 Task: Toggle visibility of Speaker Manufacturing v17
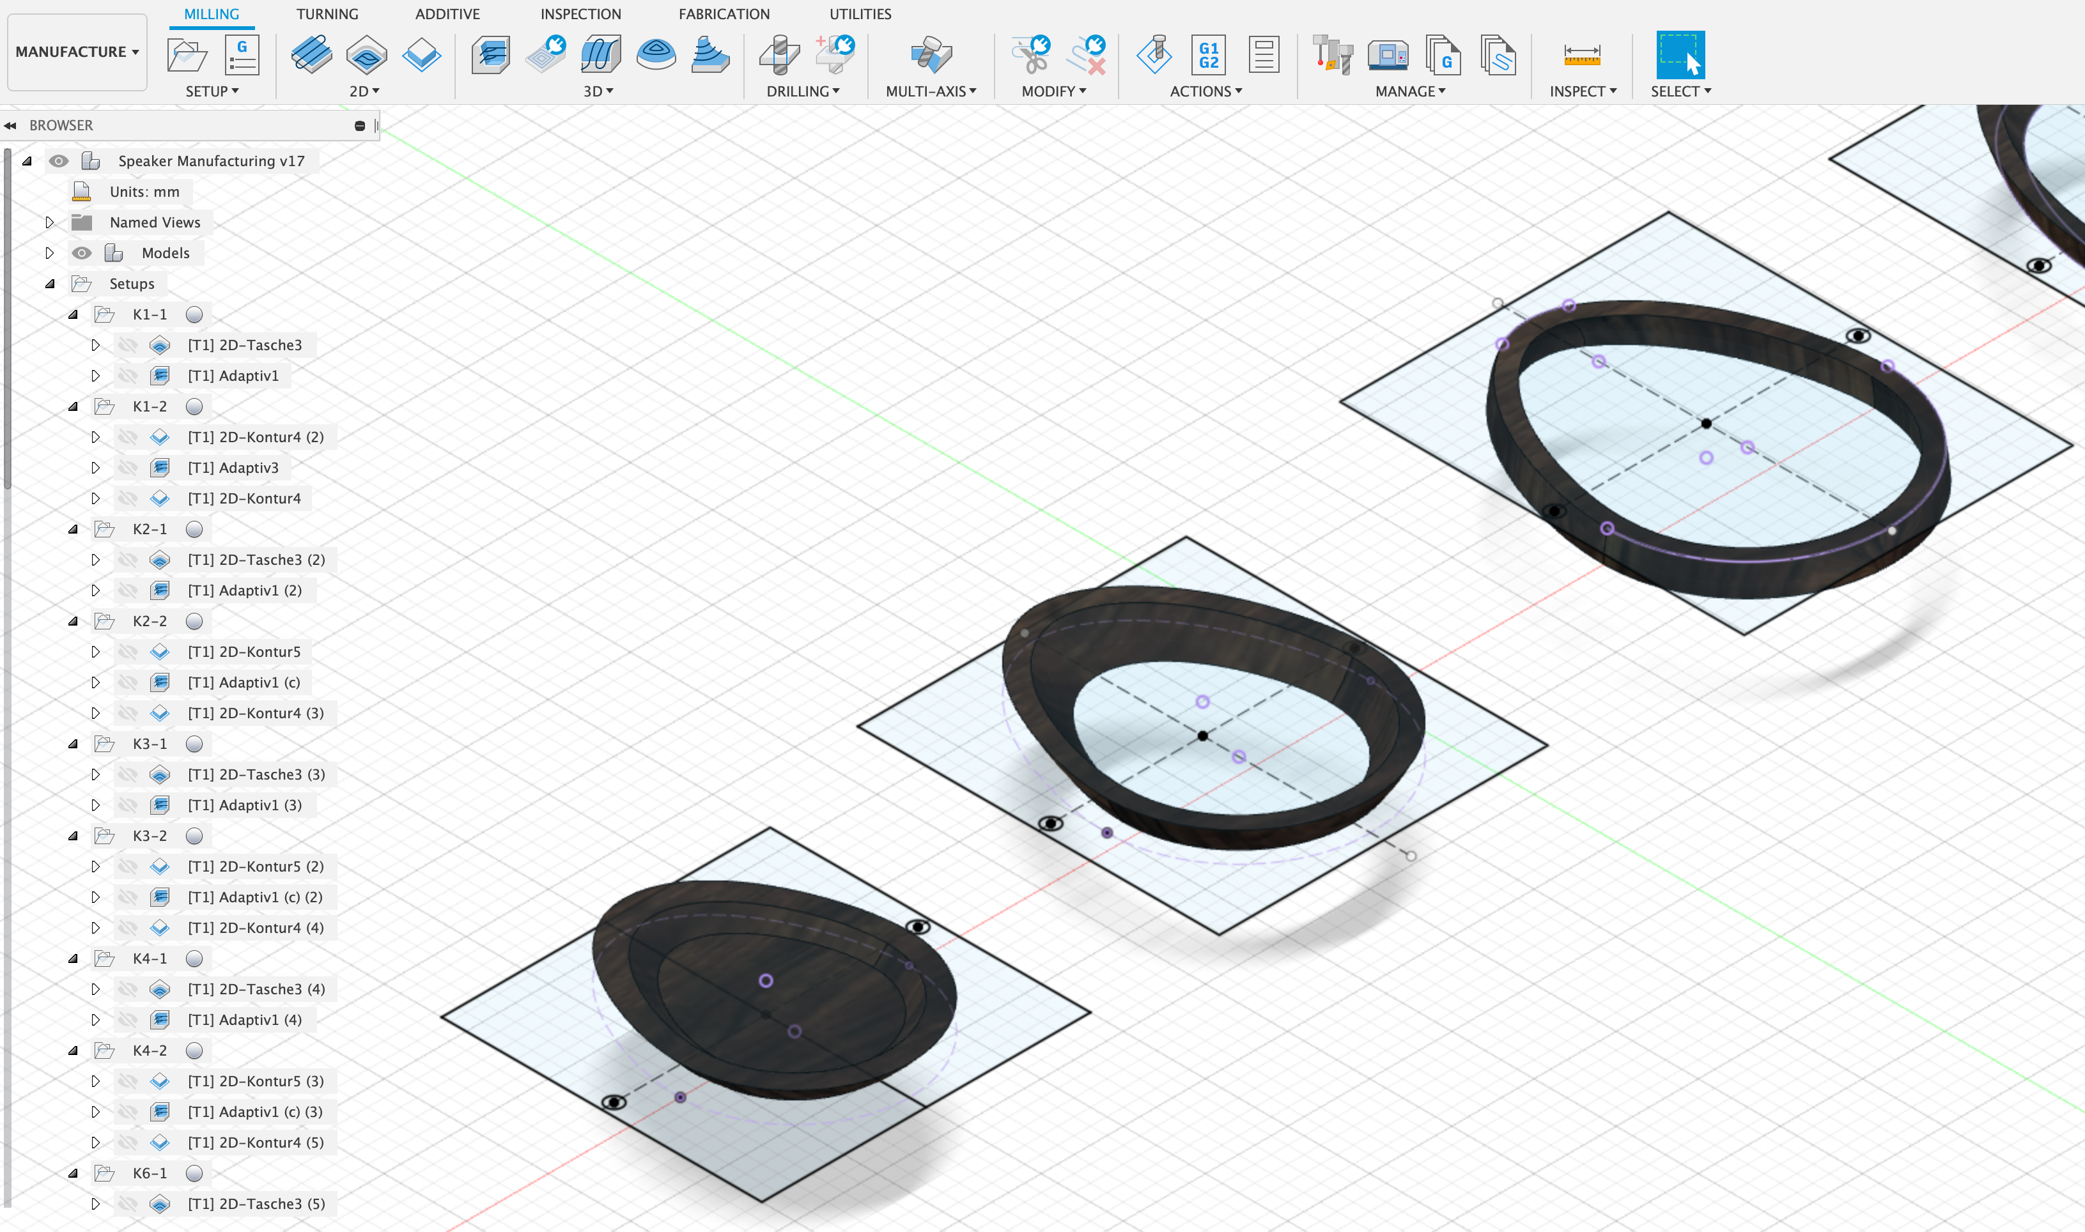point(59,160)
